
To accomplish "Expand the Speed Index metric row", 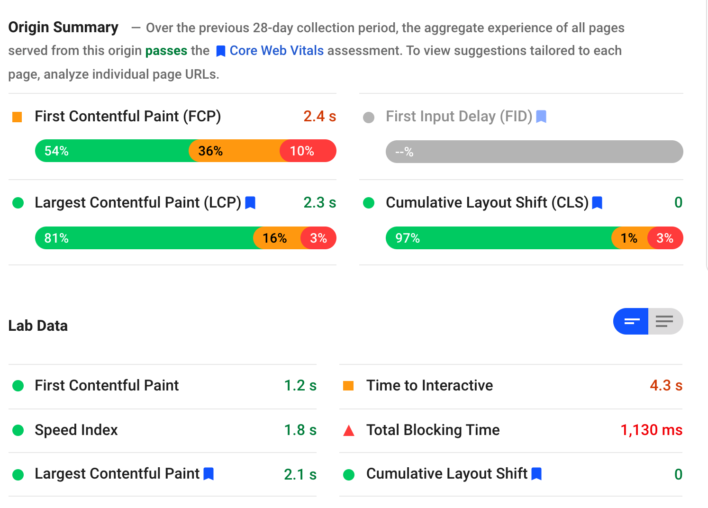I will [76, 430].
